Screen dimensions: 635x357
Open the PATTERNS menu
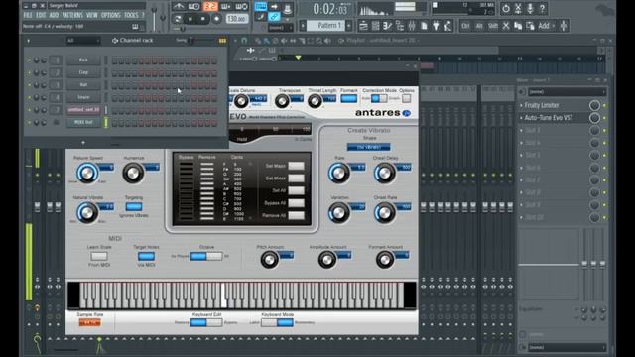tap(72, 15)
